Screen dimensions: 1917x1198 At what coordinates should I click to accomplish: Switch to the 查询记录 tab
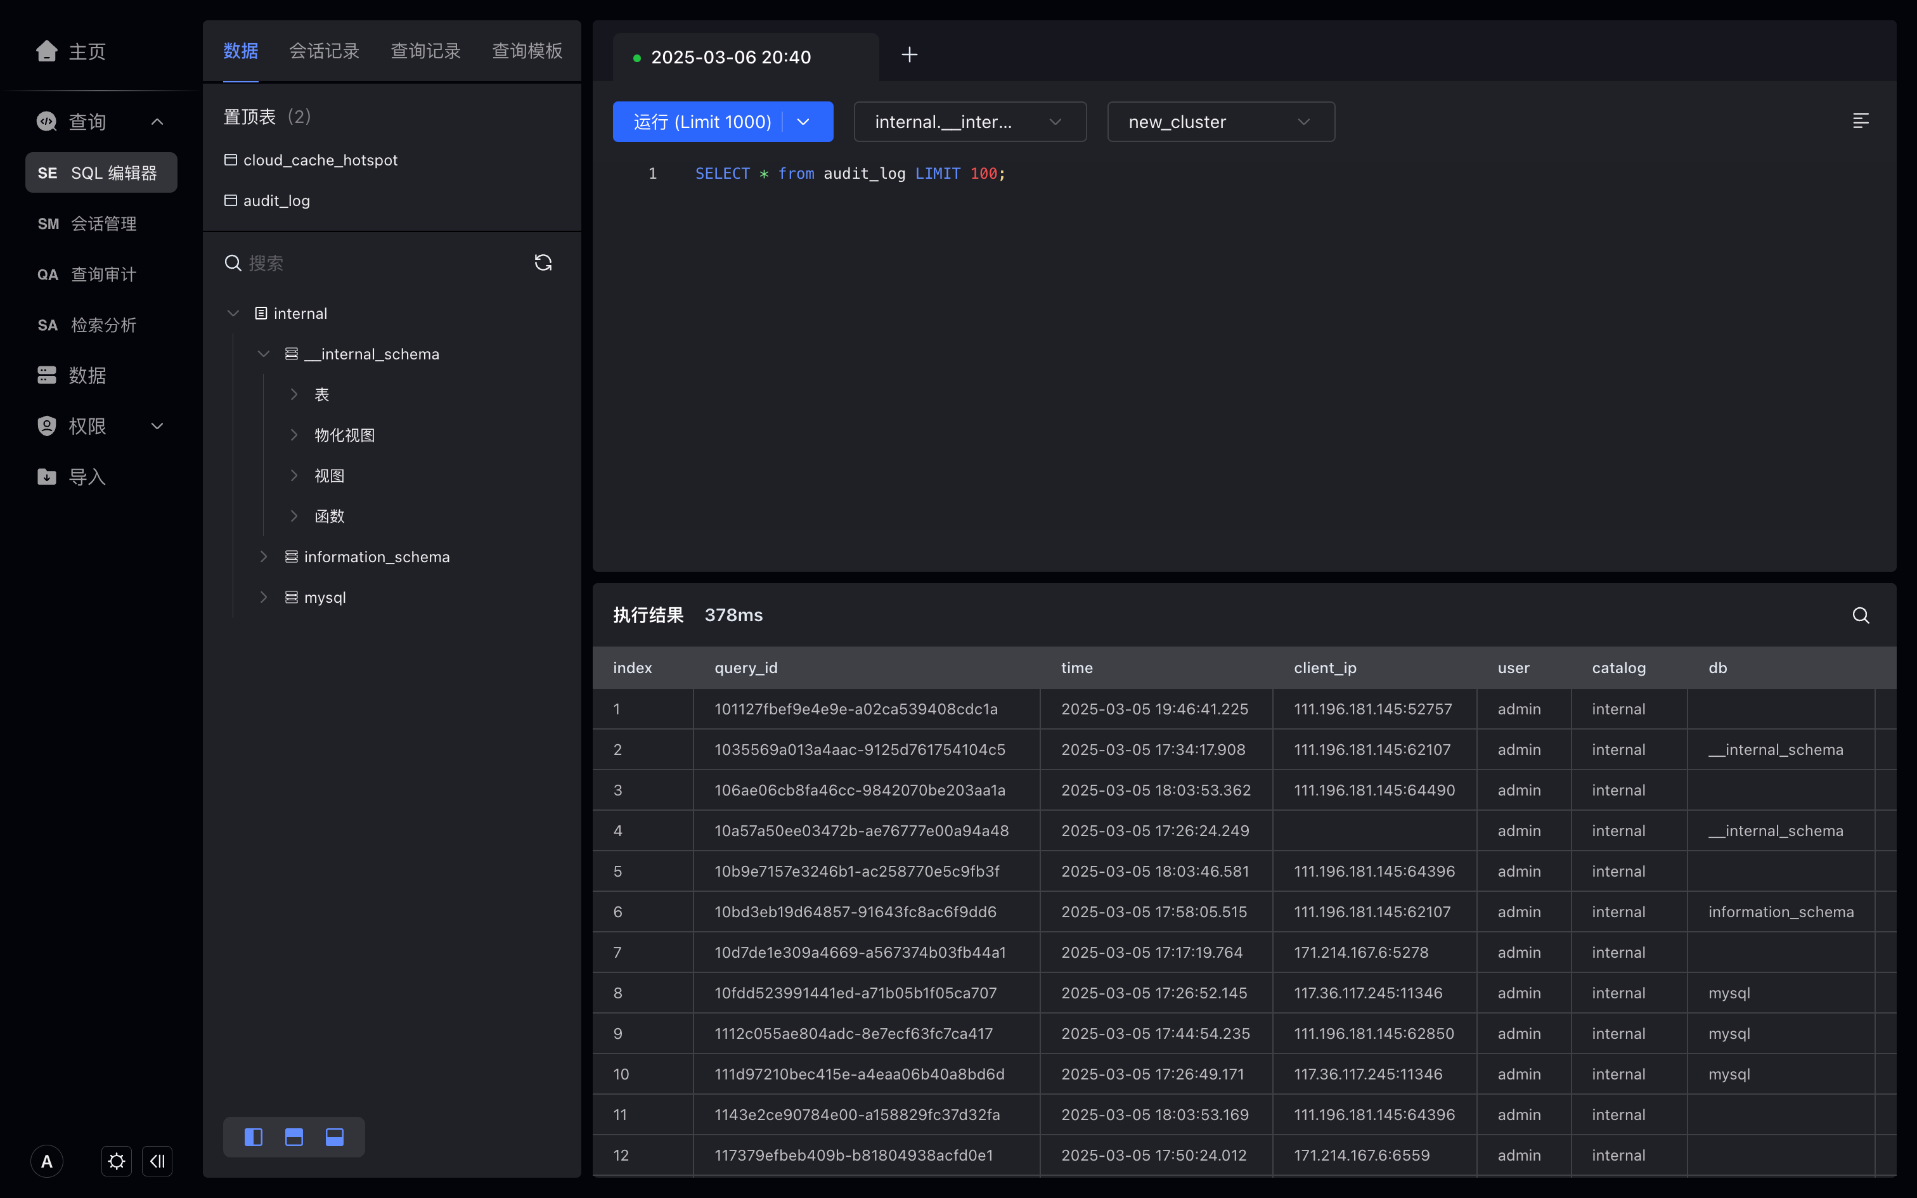pos(425,51)
